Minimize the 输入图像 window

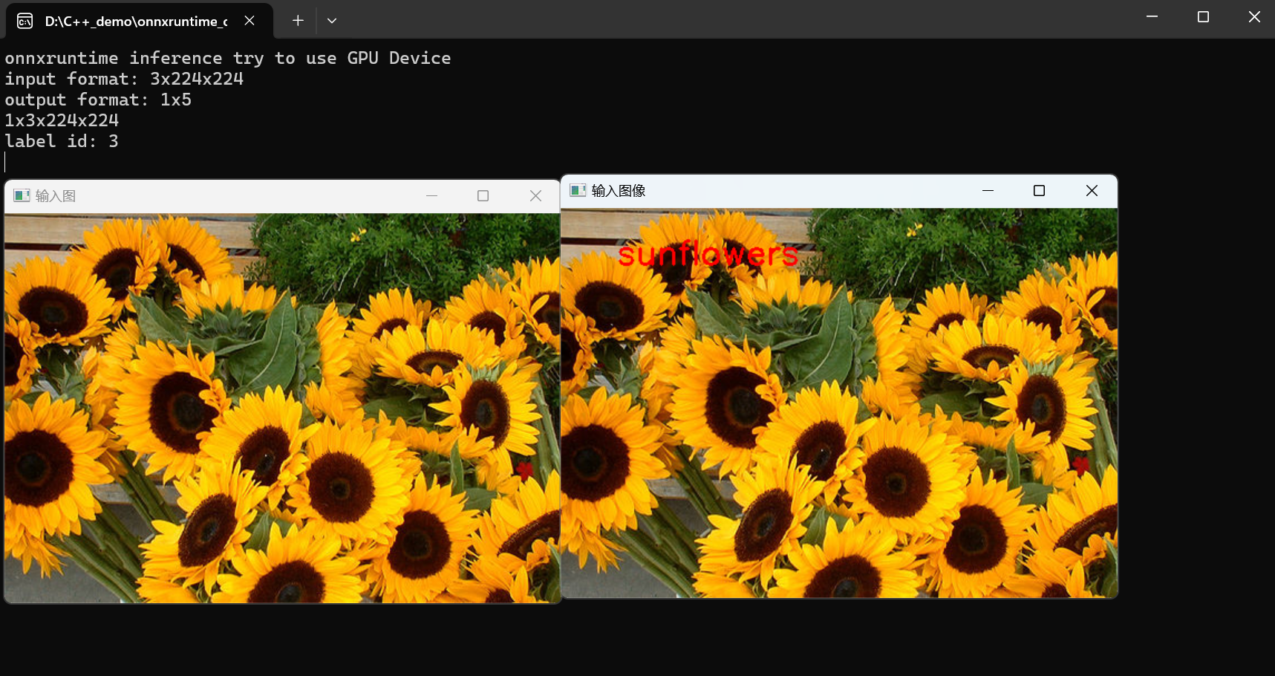(988, 191)
